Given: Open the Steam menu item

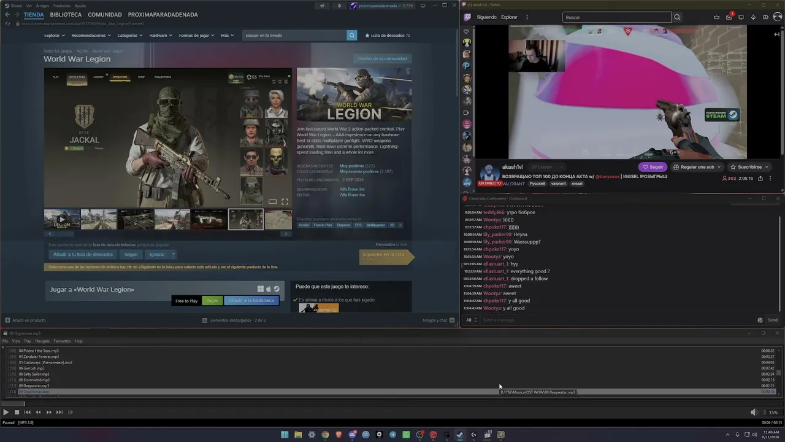Looking at the screenshot, I should pyautogui.click(x=17, y=6).
